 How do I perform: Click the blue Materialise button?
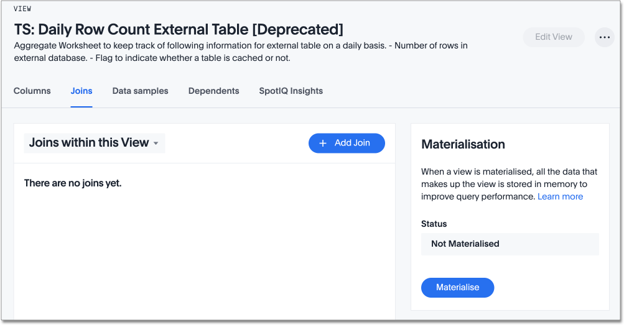(457, 287)
